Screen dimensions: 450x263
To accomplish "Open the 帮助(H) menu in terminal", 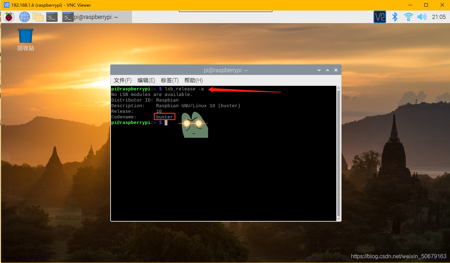I will pyautogui.click(x=194, y=80).
